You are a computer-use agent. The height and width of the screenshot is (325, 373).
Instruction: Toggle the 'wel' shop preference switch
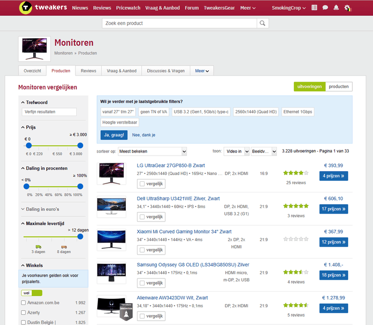pyautogui.click(x=32, y=293)
